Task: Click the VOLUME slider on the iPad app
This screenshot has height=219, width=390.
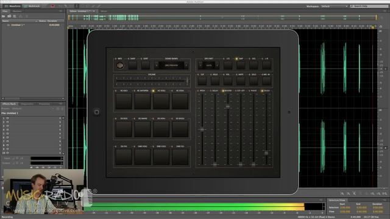Action: point(152,81)
